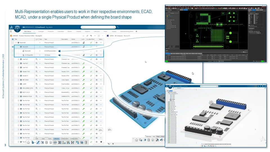Open the Lifecycle tab in the structure editor toolbar
This screenshot has width=270, height=152.
point(57,138)
